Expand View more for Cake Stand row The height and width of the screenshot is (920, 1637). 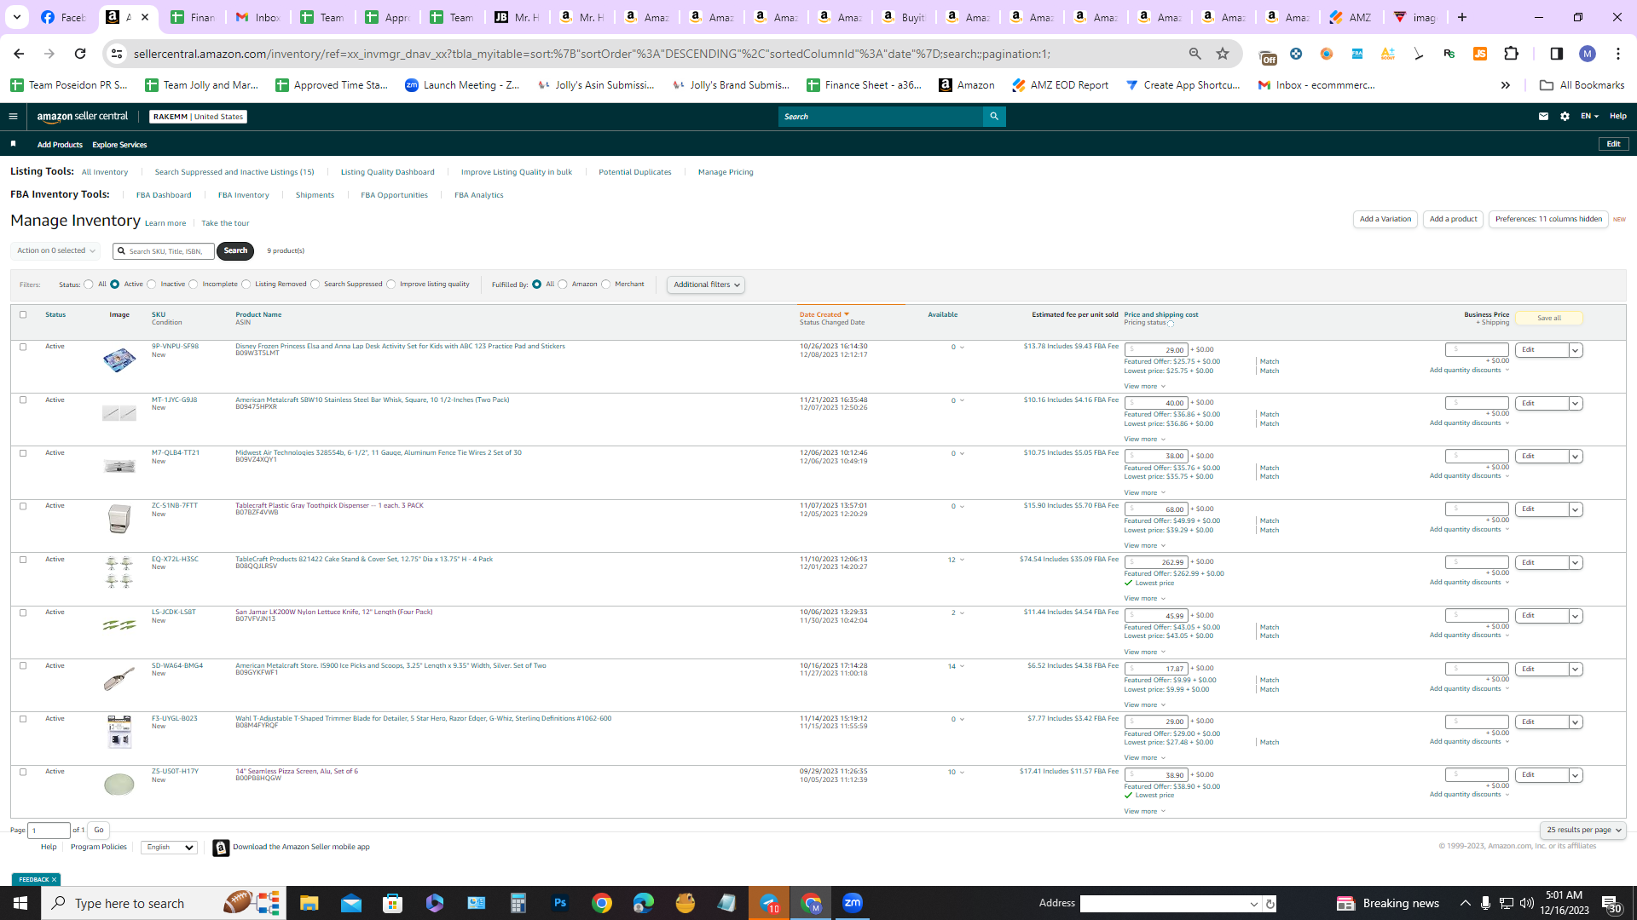coord(1144,599)
